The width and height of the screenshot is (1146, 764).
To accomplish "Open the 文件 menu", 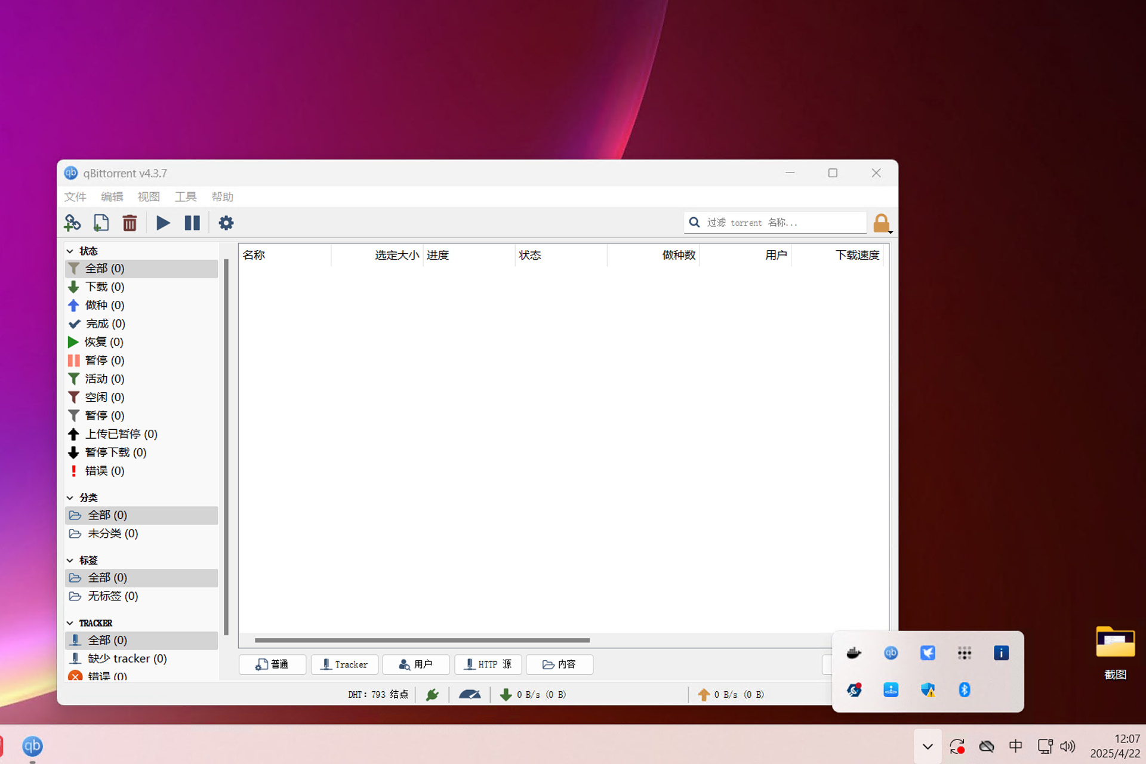I will pyautogui.click(x=75, y=197).
